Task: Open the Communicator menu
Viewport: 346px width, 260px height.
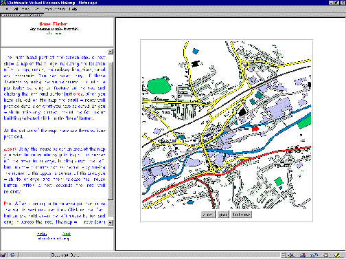Action: 55,9
